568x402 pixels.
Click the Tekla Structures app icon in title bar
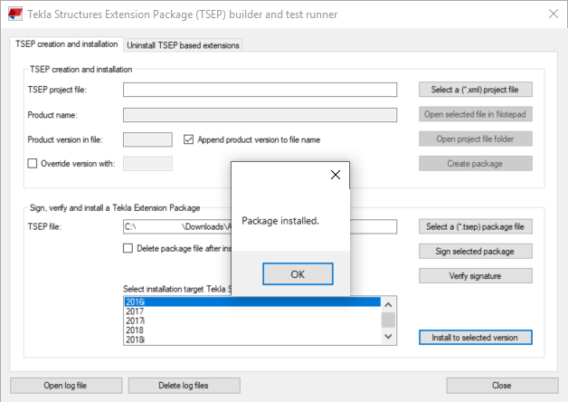tap(14, 13)
